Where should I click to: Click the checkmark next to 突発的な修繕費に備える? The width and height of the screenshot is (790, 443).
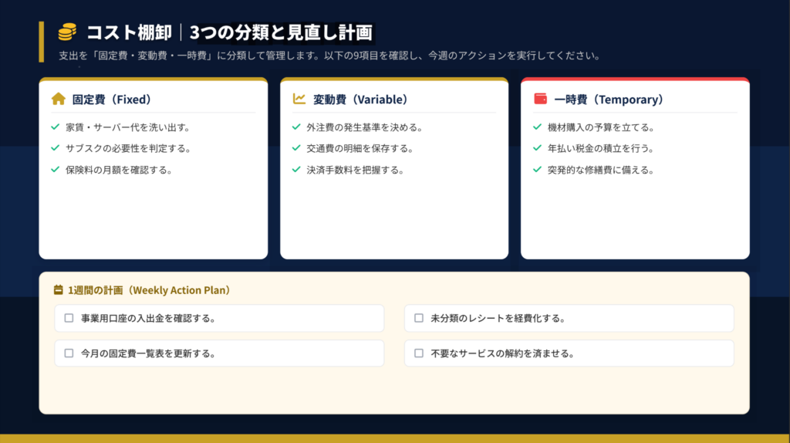tap(537, 169)
